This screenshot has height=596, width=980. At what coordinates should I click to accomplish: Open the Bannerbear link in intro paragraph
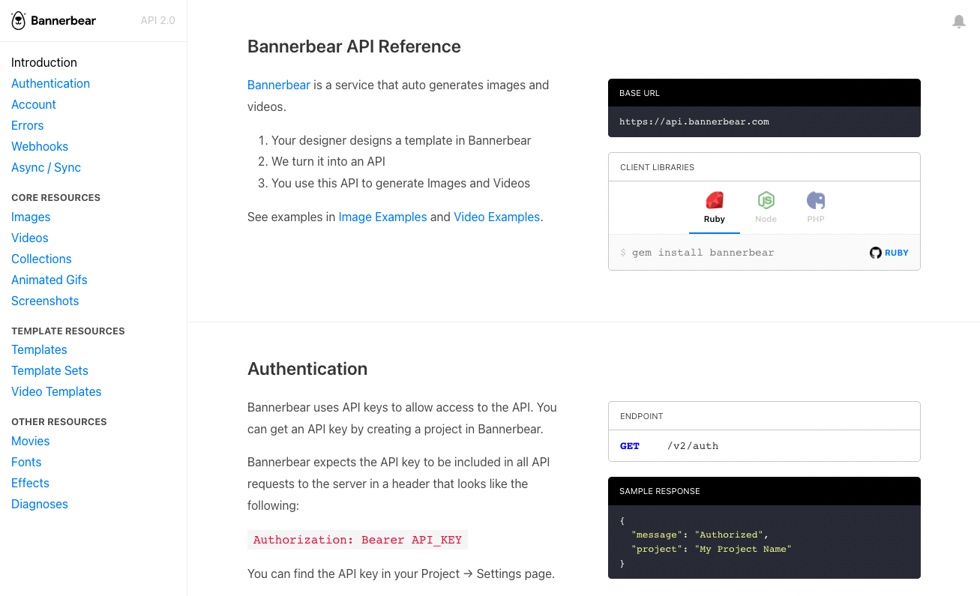[278, 85]
